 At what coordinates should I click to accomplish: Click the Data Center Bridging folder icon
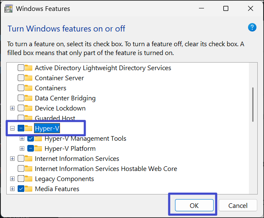29,98
